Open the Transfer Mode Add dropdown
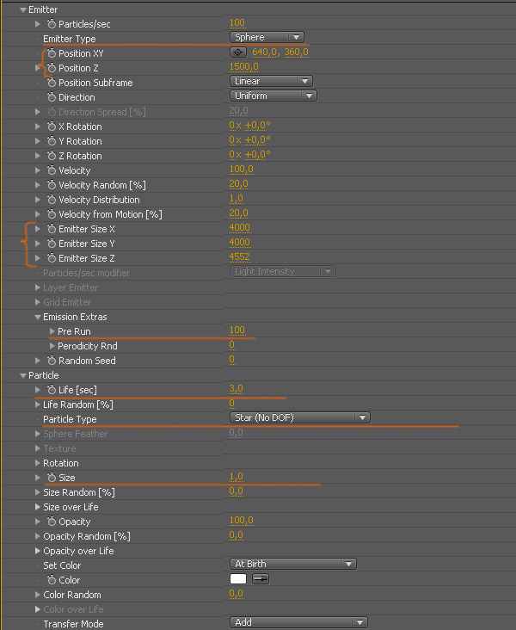Viewport: 516px width, 630px height. (298, 622)
